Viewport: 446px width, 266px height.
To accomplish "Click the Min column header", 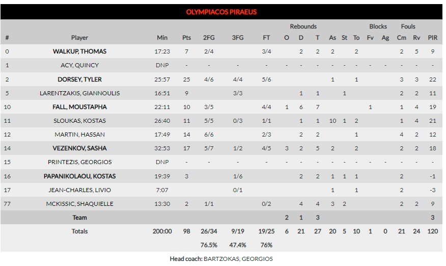I will click(x=162, y=38).
